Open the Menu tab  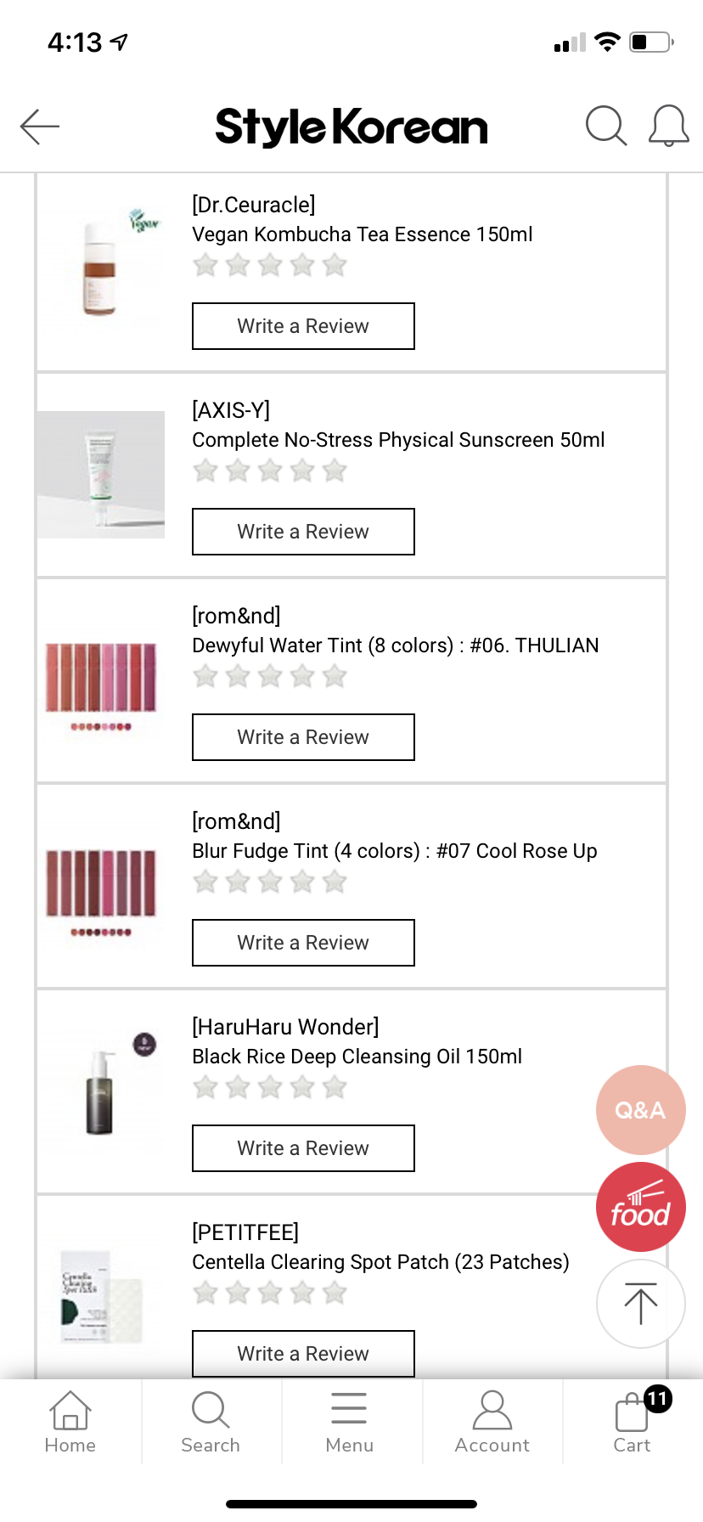[x=350, y=1422]
